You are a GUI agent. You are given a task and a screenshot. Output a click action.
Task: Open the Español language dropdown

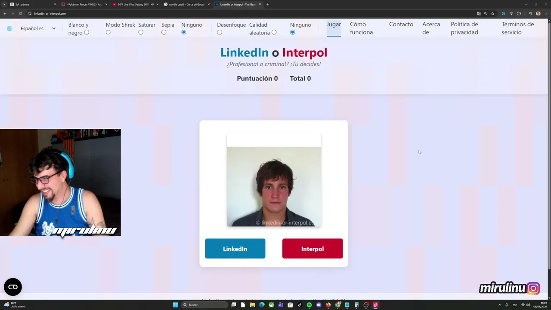[38, 28]
